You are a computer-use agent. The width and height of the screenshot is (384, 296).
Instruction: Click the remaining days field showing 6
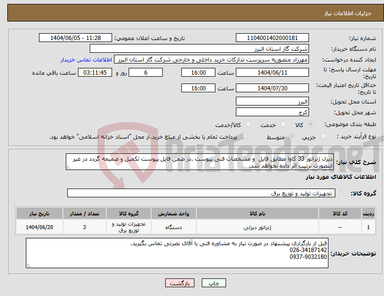click(146, 72)
